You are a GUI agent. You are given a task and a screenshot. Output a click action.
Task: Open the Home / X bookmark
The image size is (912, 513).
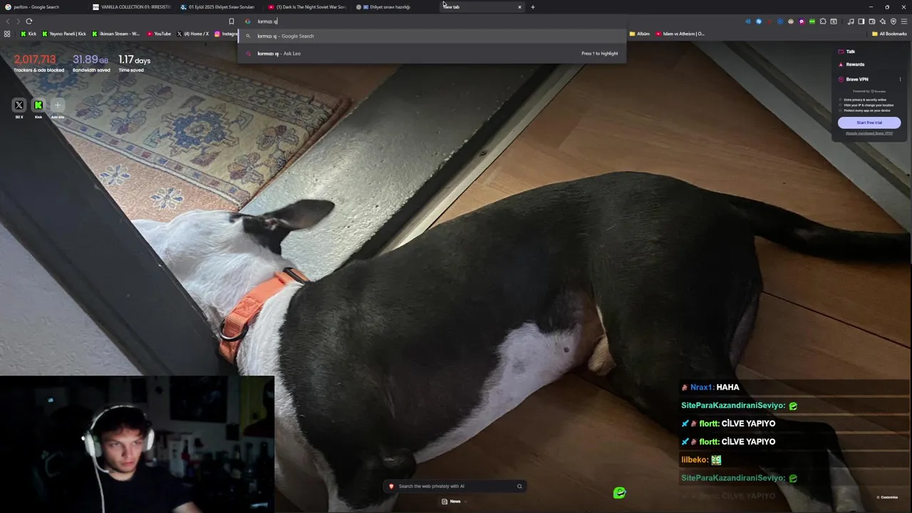(192, 33)
